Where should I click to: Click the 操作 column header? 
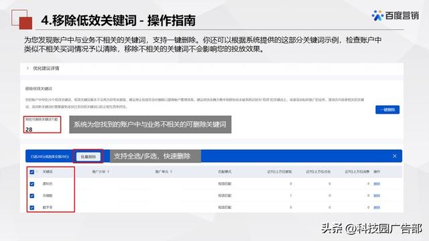[377, 172]
